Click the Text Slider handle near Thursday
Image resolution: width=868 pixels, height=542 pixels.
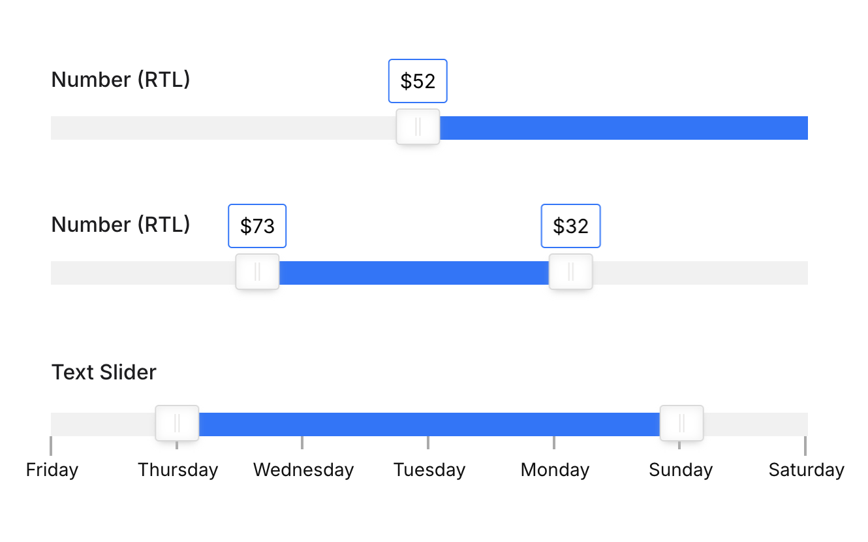point(177,423)
